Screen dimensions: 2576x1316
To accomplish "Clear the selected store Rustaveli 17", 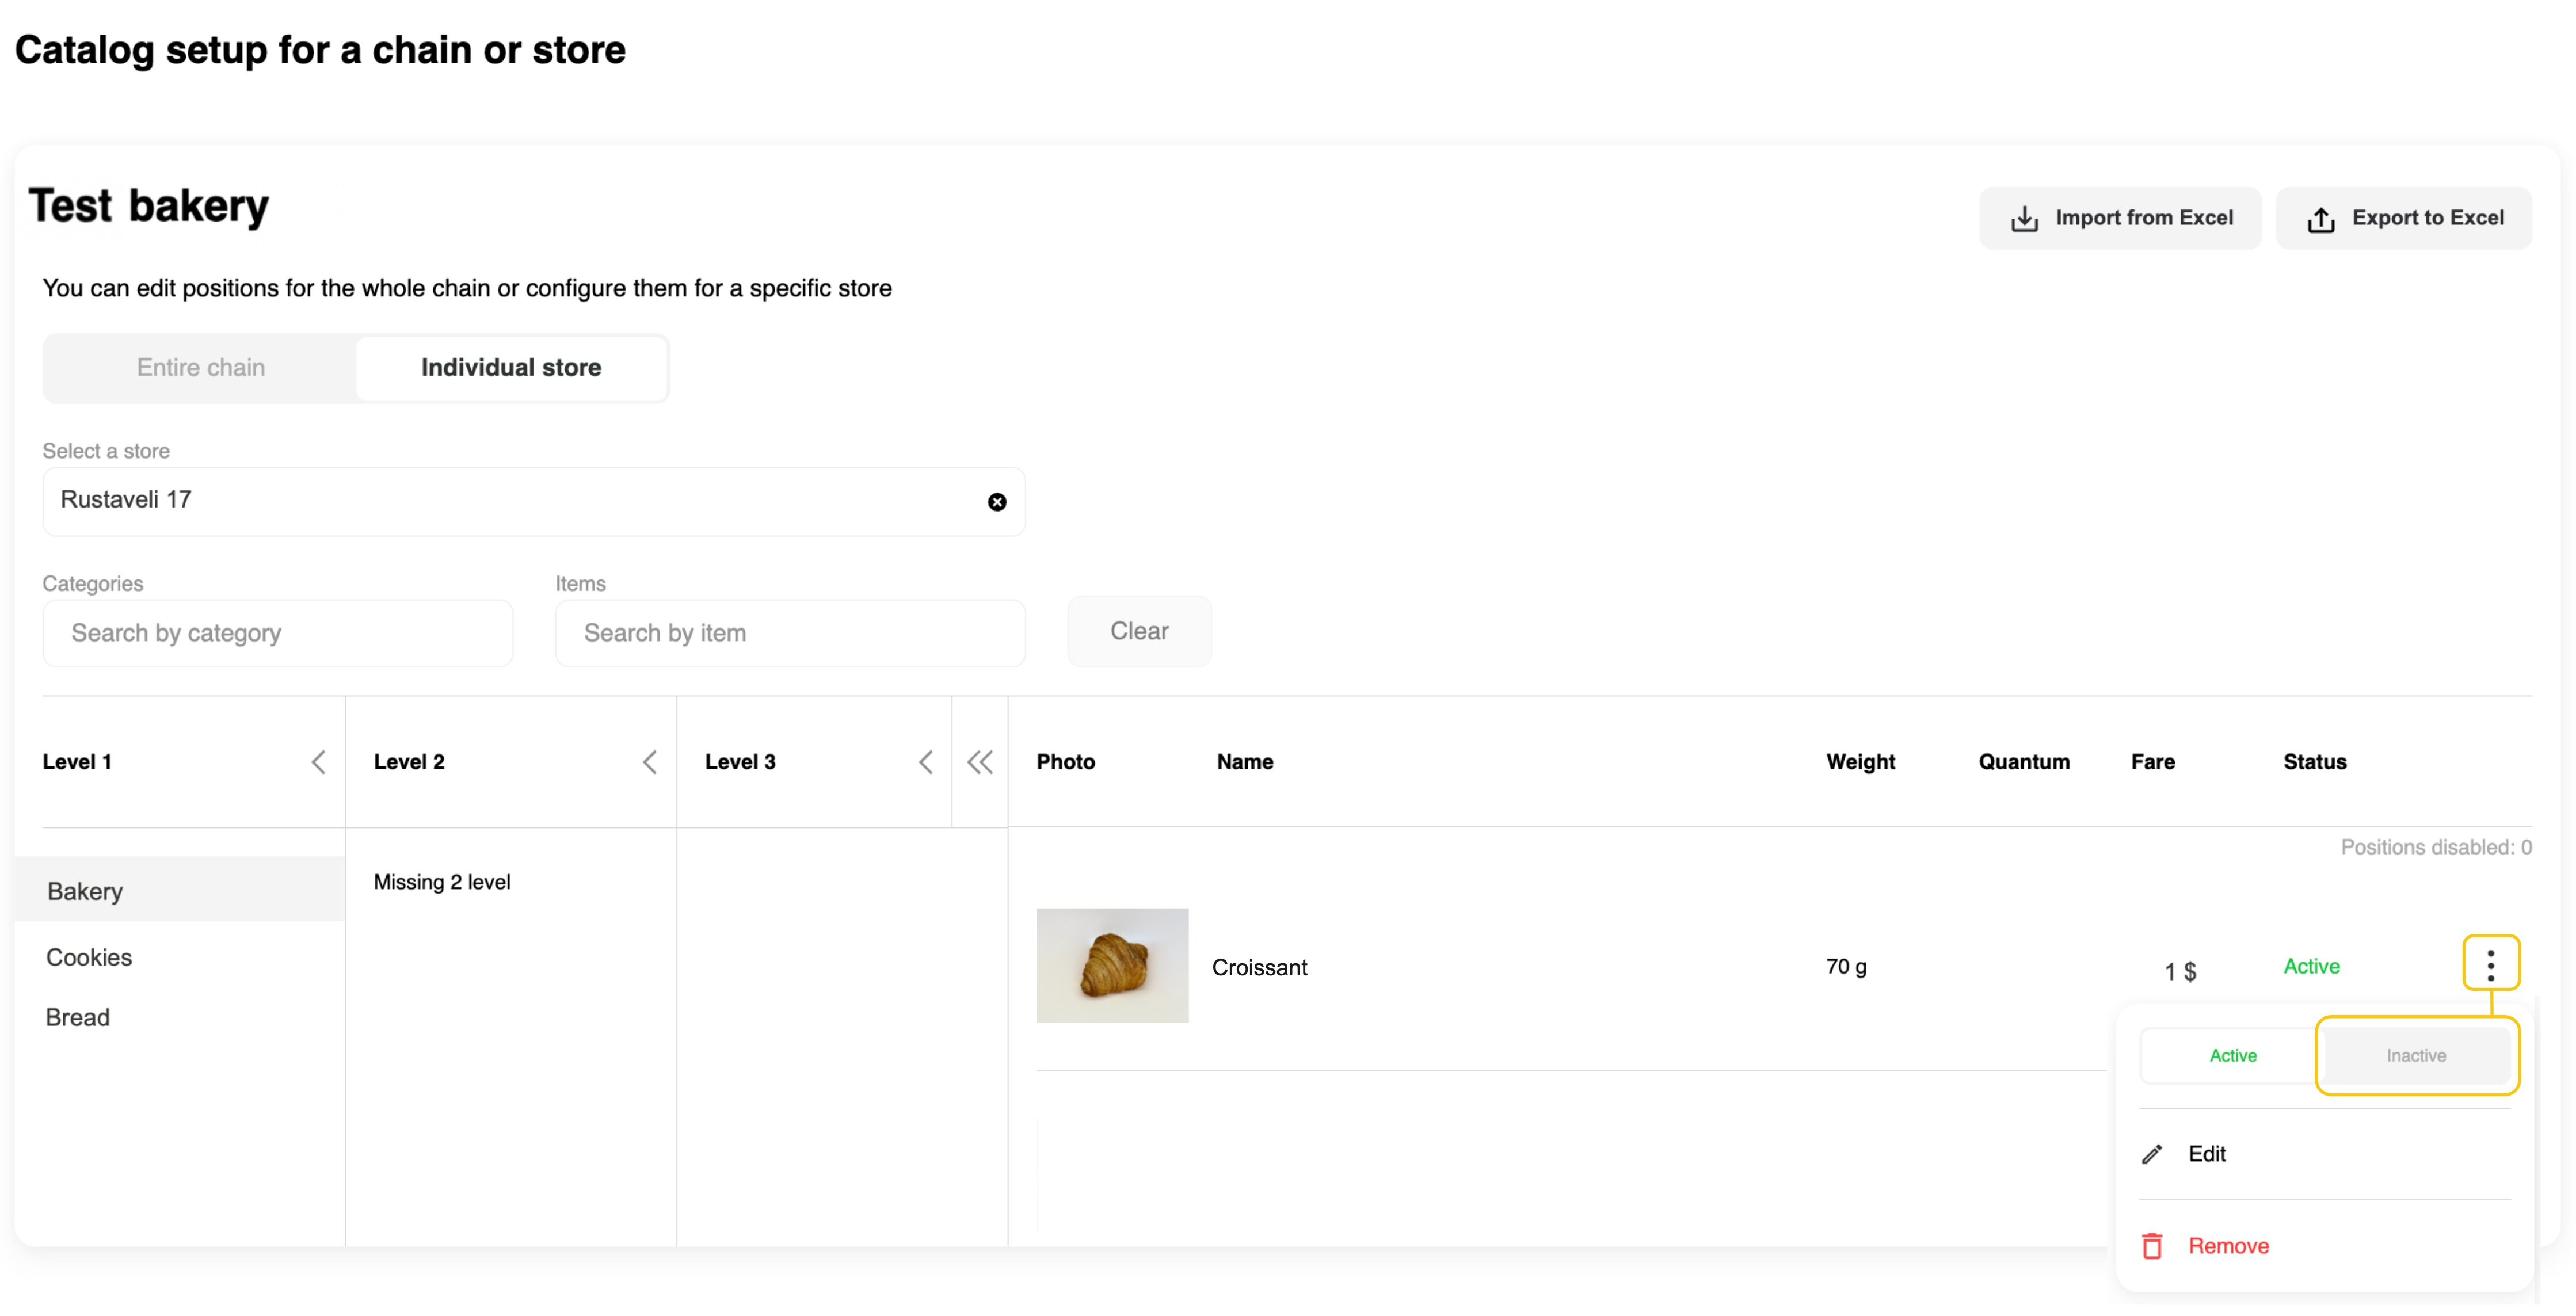I will tap(996, 502).
